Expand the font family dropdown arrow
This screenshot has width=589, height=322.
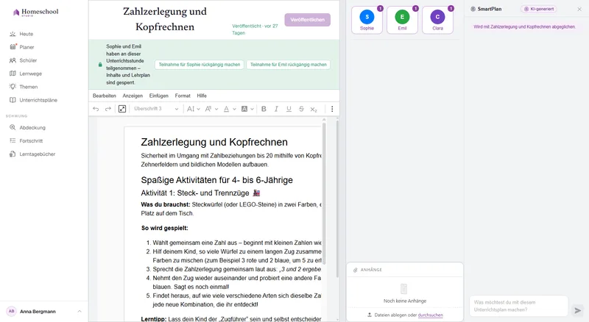tap(216, 110)
